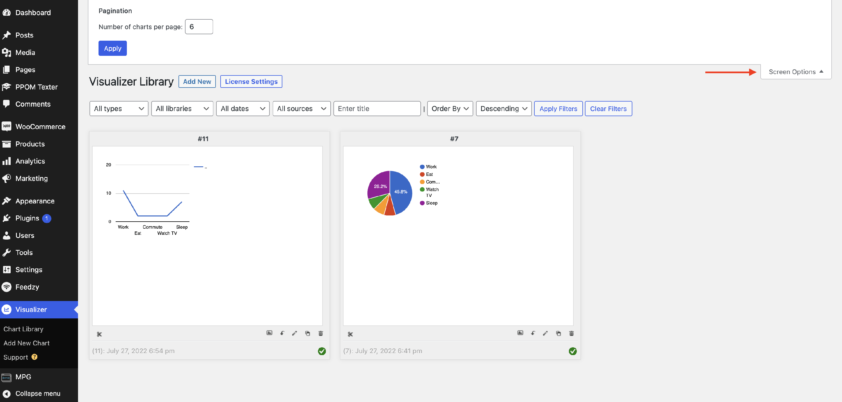This screenshot has width=842, height=402.
Task: Click the green checkmark status on chart #11
Action: [322, 351]
